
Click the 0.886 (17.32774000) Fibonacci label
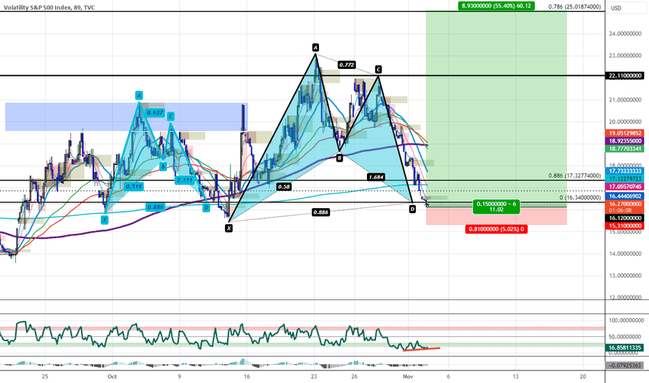click(574, 175)
